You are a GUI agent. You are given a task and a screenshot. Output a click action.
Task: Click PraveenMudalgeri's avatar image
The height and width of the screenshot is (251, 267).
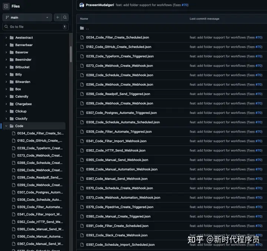click(82, 5)
